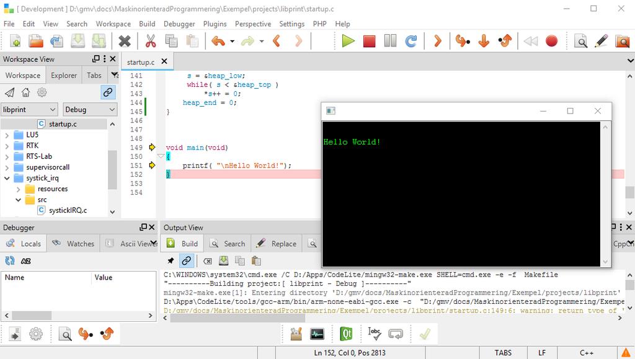The image size is (635, 359).
Task: Open the Build menu
Action: 147,24
